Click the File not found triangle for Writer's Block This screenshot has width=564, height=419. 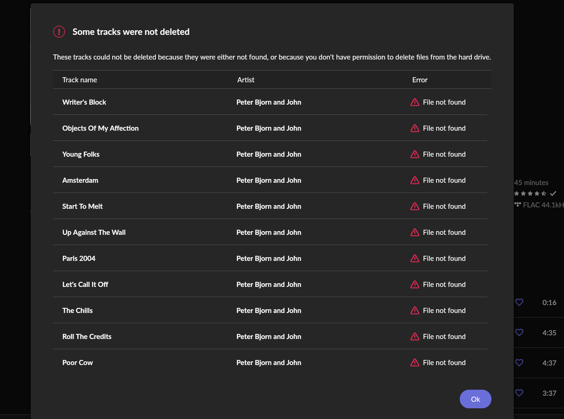click(415, 102)
